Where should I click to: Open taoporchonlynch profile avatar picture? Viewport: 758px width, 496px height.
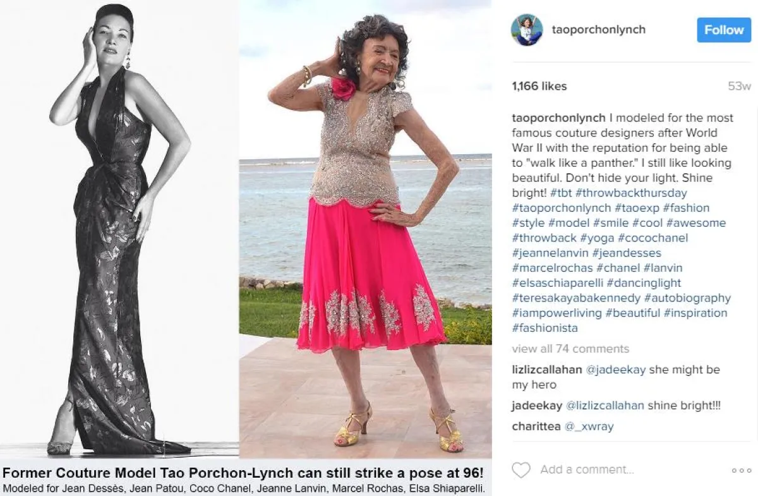click(527, 30)
